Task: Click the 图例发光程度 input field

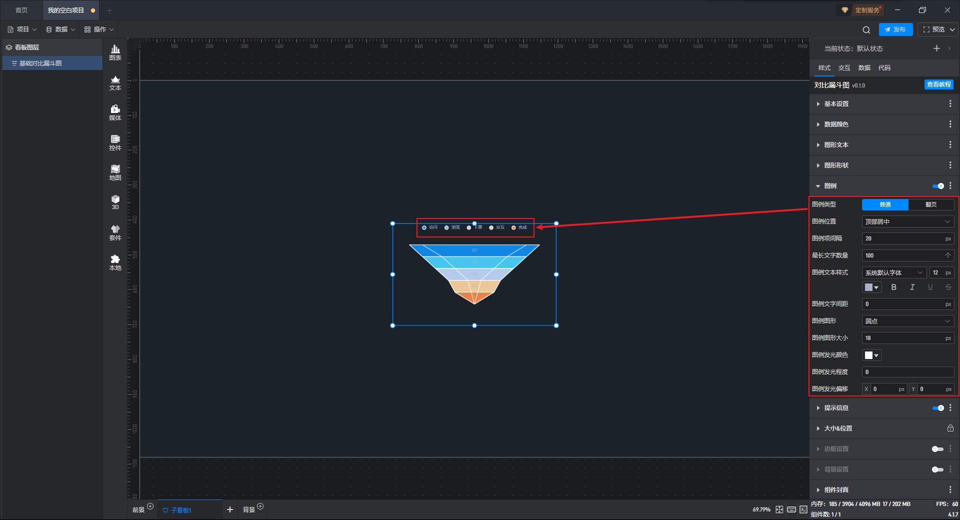Action: tap(908, 372)
